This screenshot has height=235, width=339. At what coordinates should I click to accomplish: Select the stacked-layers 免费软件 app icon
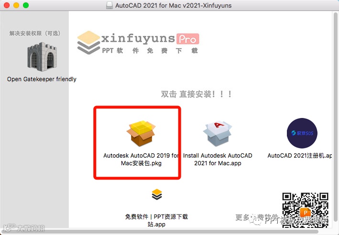point(157,194)
